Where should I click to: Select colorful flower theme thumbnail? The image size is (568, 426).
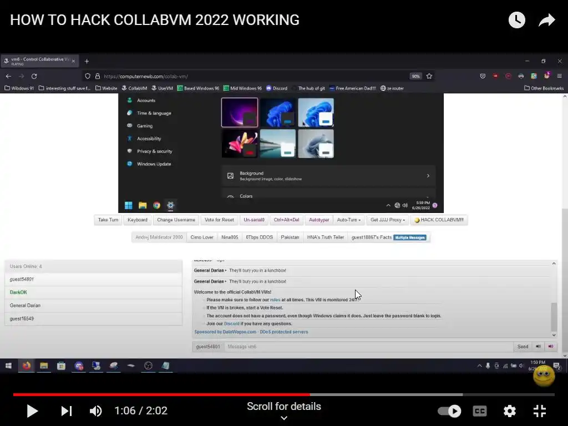tap(240, 144)
